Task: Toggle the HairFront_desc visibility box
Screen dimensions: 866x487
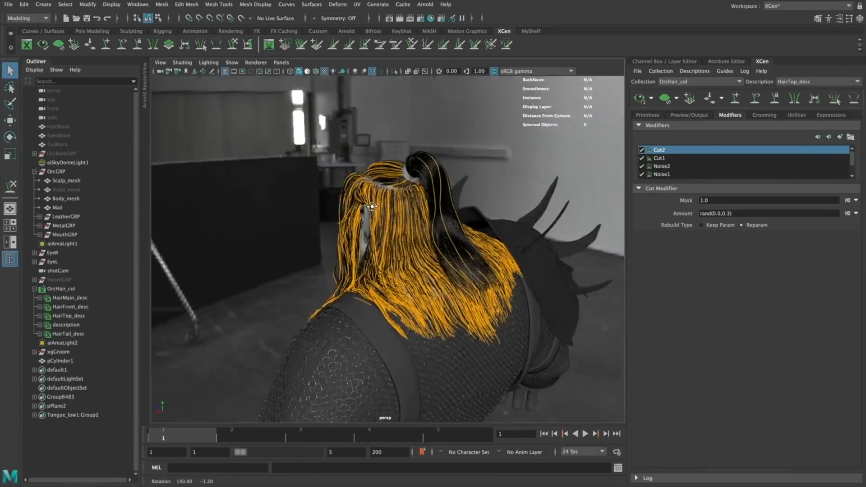Action: tap(40, 307)
